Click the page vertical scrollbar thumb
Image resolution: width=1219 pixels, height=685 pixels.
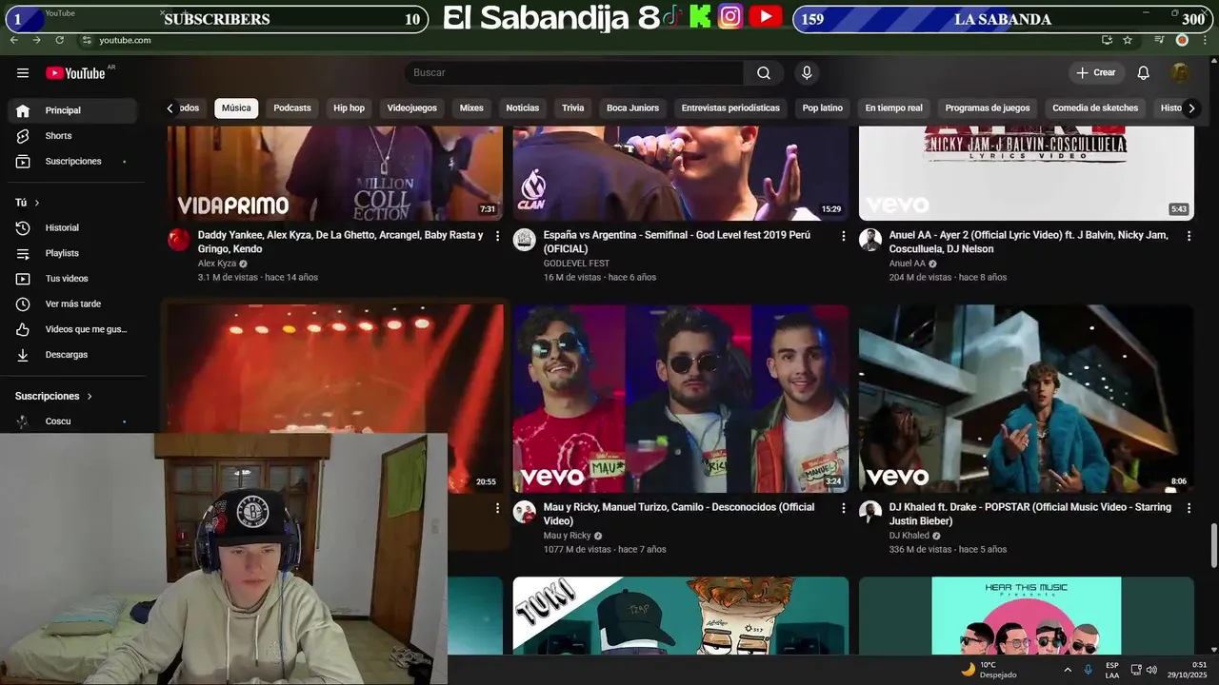click(1213, 544)
